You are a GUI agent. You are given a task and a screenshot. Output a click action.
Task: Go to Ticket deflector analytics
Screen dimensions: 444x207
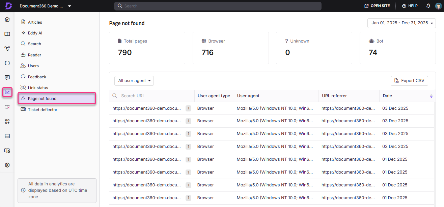[x=43, y=110]
